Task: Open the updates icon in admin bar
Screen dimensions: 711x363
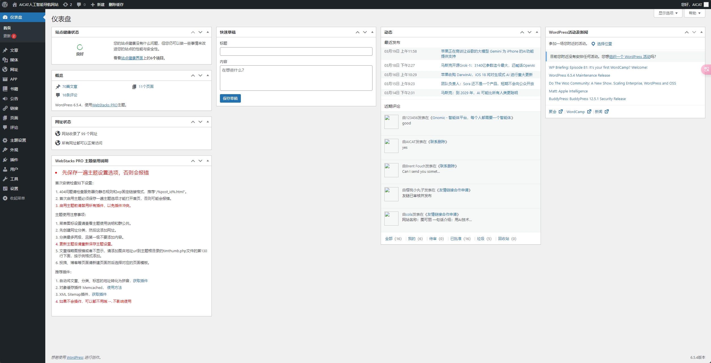Action: click(65, 5)
